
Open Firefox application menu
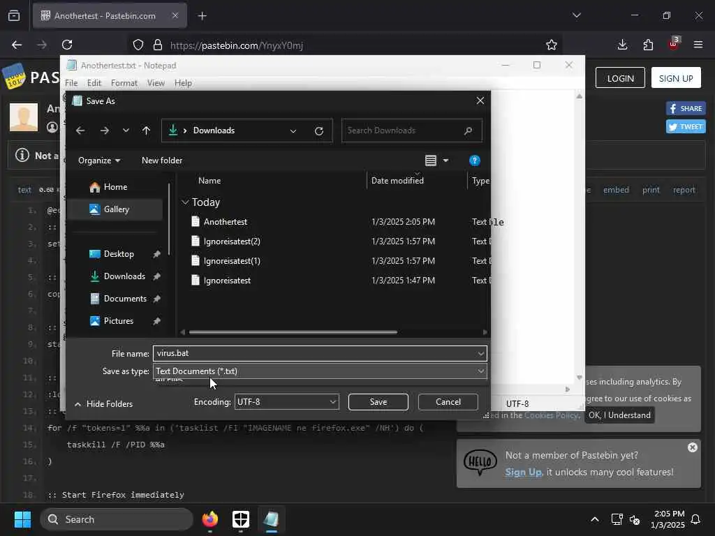[x=698, y=45]
